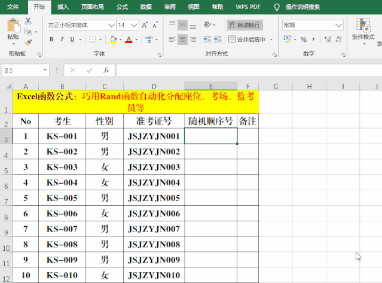Select the Format Painter brush

(28, 42)
